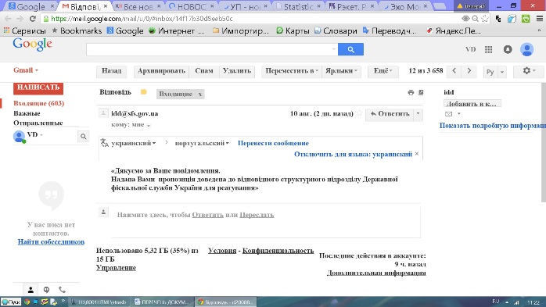The width and height of the screenshot is (546, 307).
Task: Go to previous message arrow
Action: click(x=454, y=71)
